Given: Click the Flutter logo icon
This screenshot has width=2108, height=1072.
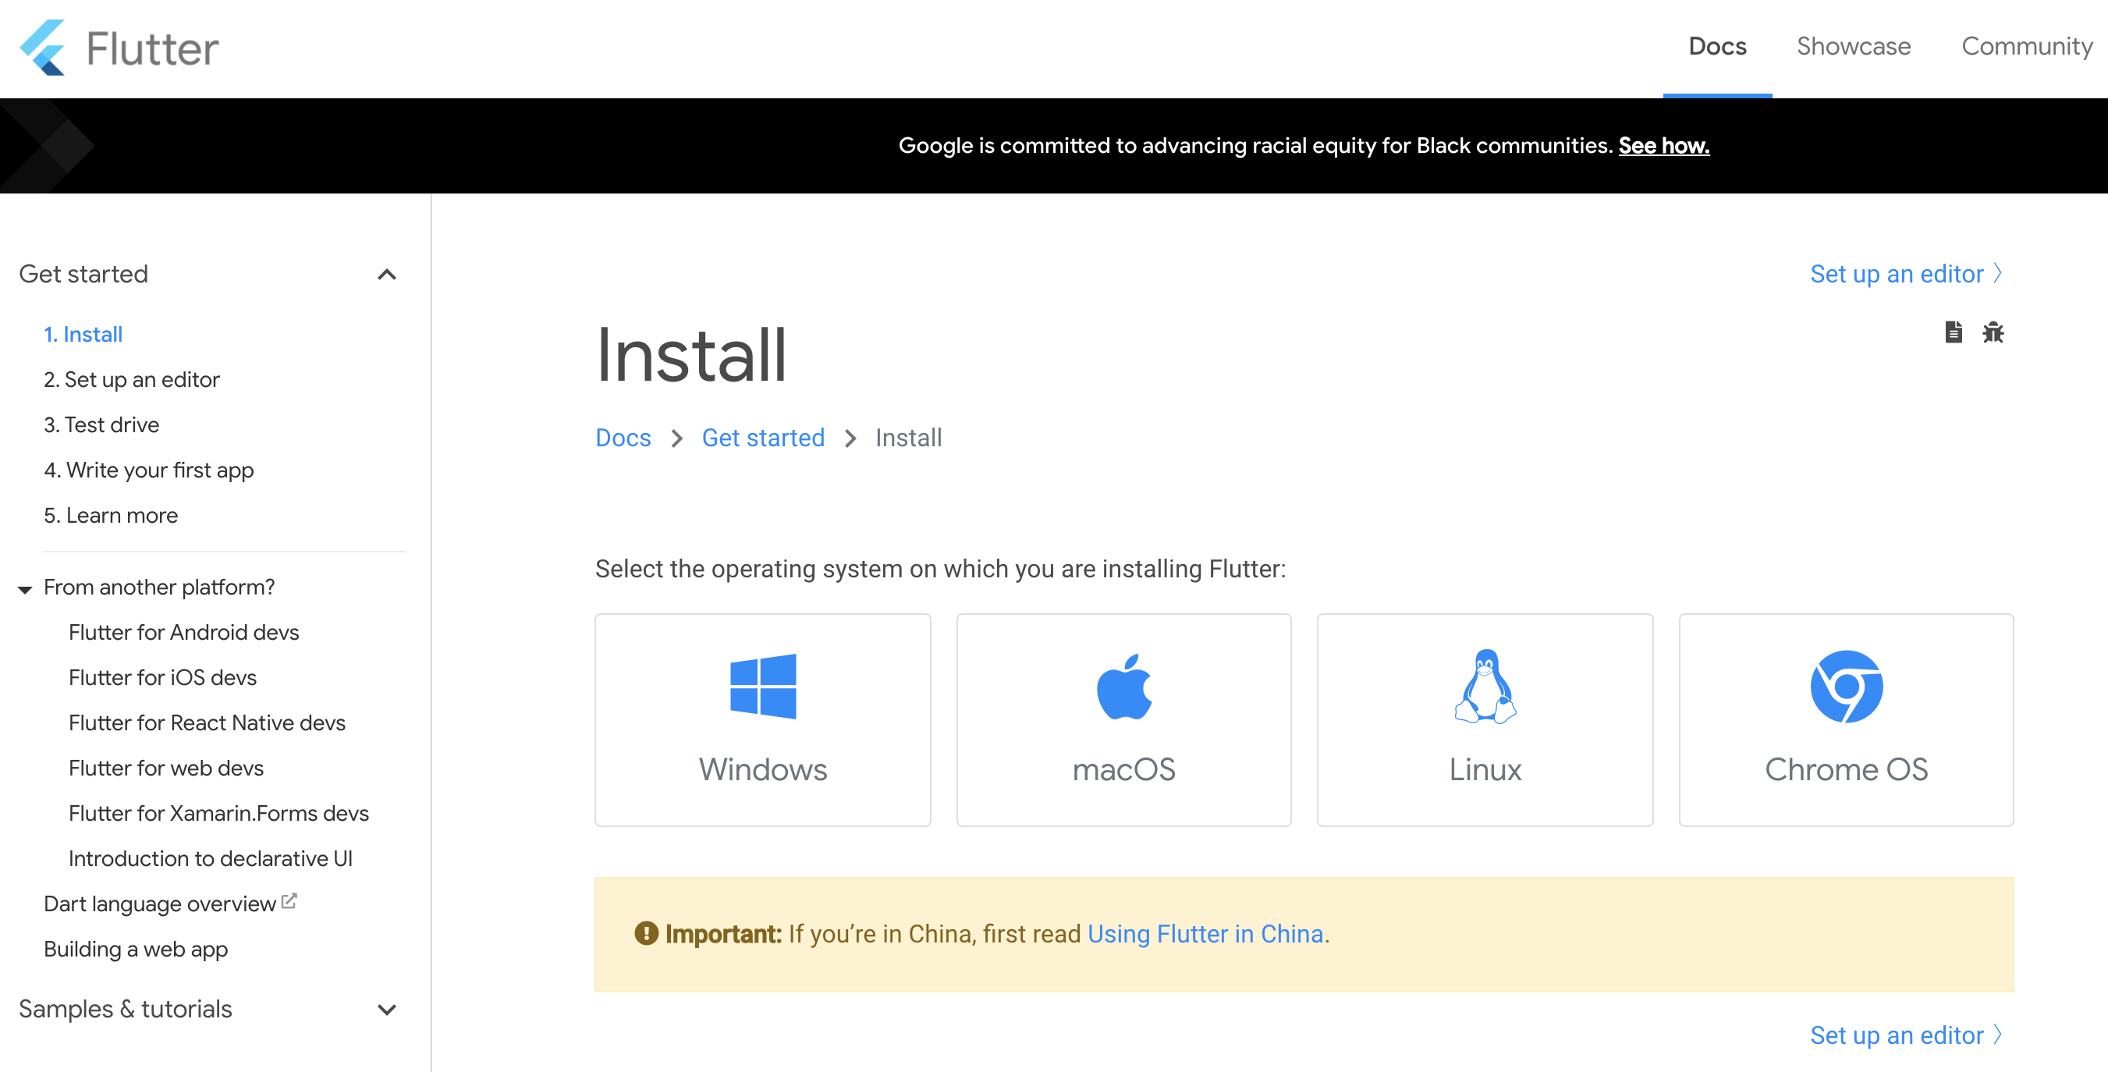Looking at the screenshot, I should 43,48.
